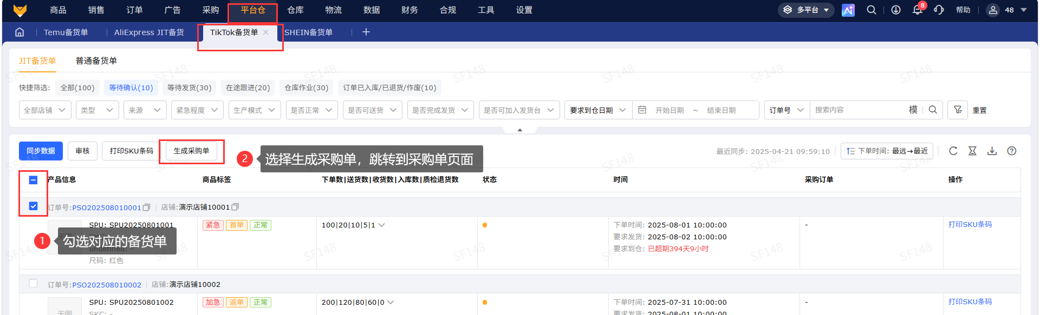This screenshot has height=315, width=1040.
Task: Click the 生成采购单 button
Action: coord(191,151)
